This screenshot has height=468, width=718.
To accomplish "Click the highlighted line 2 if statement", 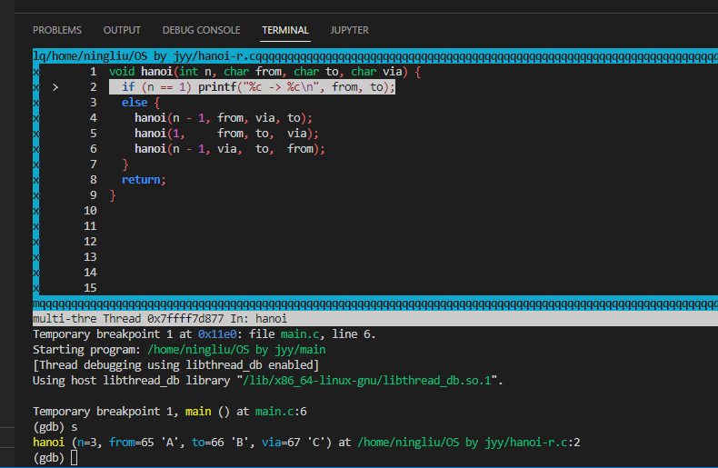I will coord(252,87).
